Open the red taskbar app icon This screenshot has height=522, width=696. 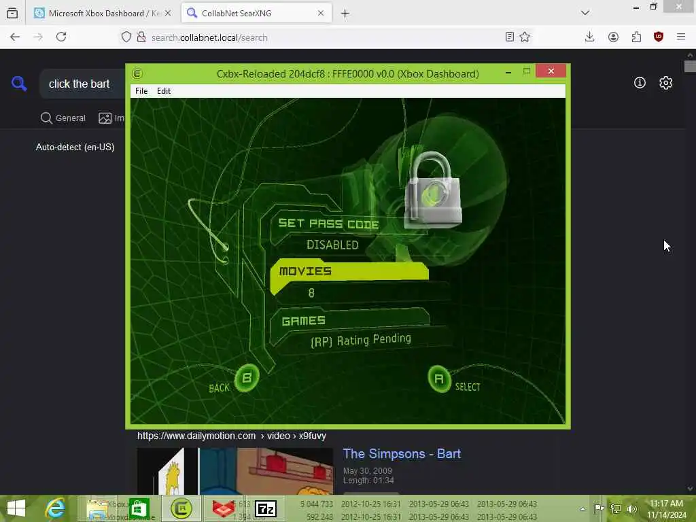coord(224,508)
